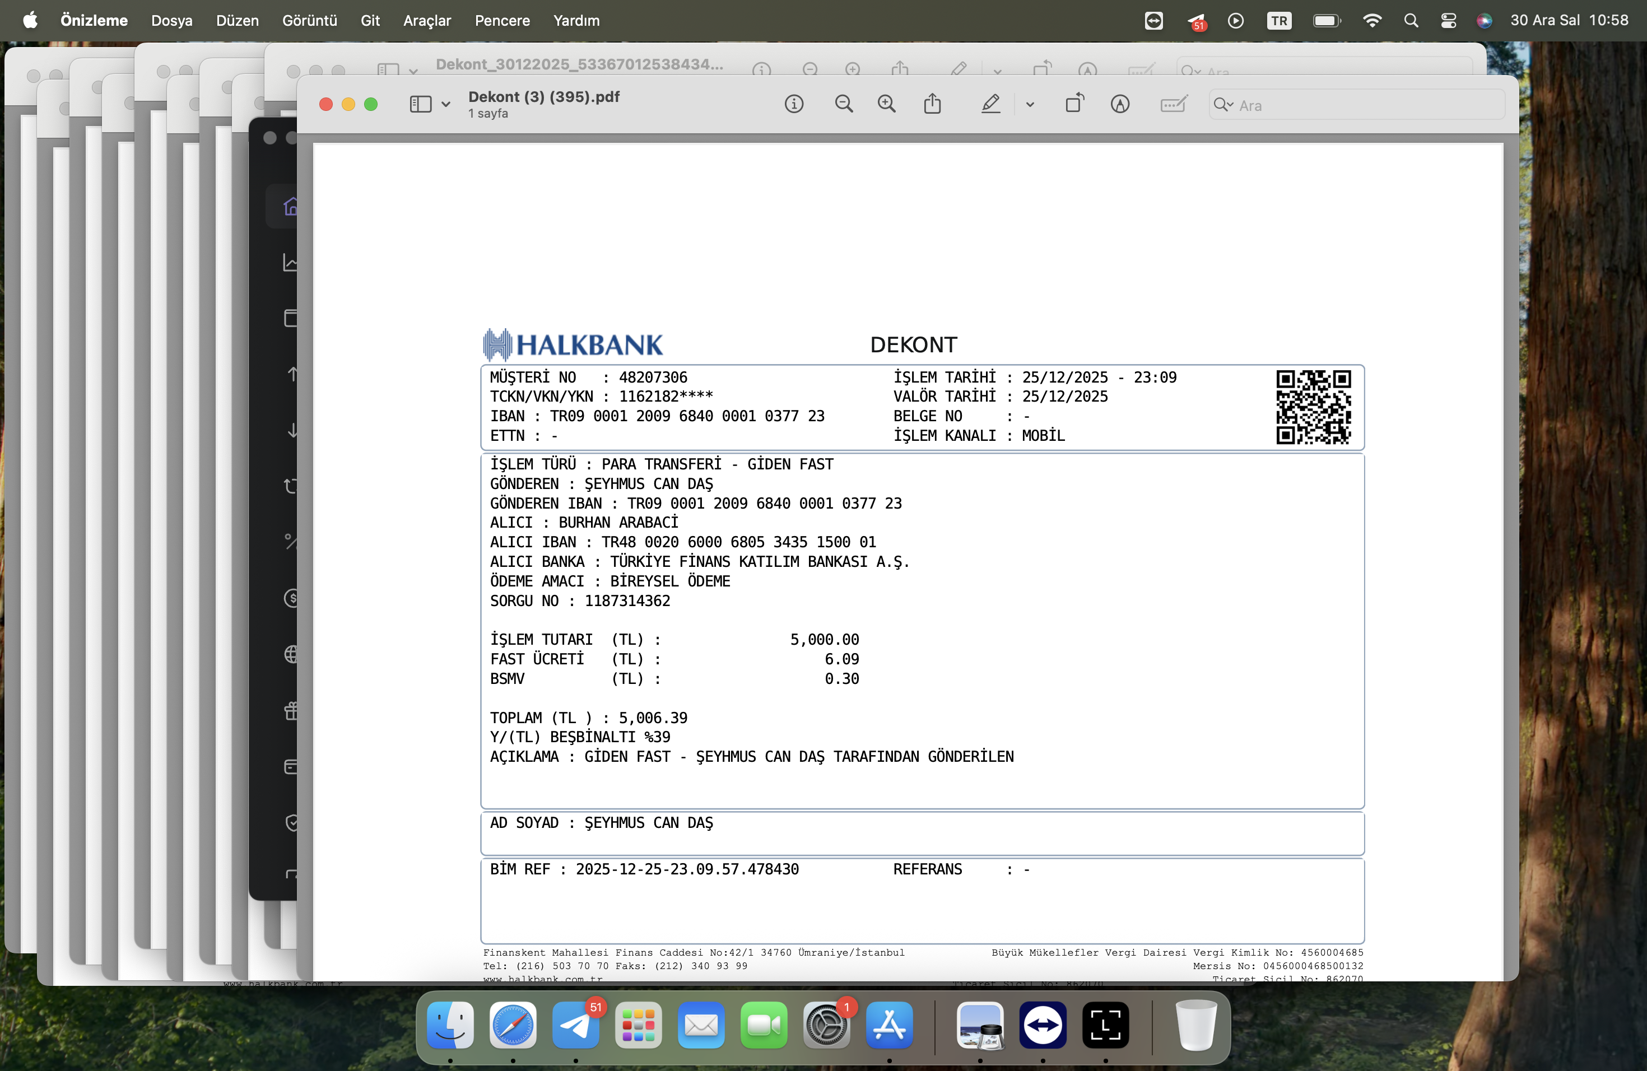Click the Ara search field
This screenshot has width=1647, height=1071.
pos(1356,105)
